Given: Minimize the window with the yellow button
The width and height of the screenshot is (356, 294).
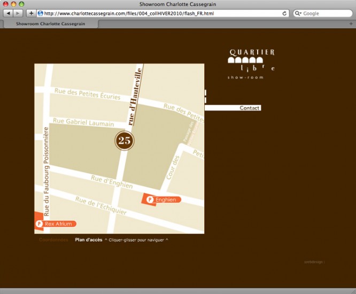Looking at the screenshot, I should tap(13, 4).
